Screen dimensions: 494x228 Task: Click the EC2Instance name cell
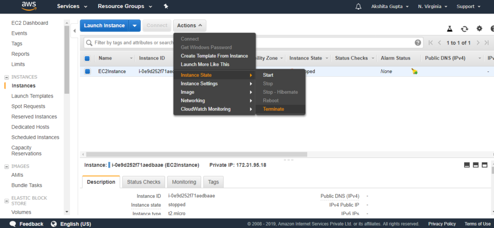point(112,71)
